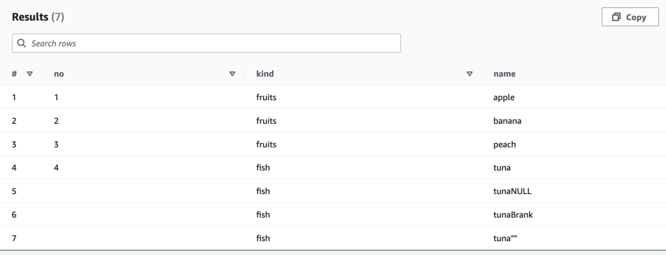The width and height of the screenshot is (666, 255).
Task: Click row number 6 cell
Action: click(x=14, y=215)
